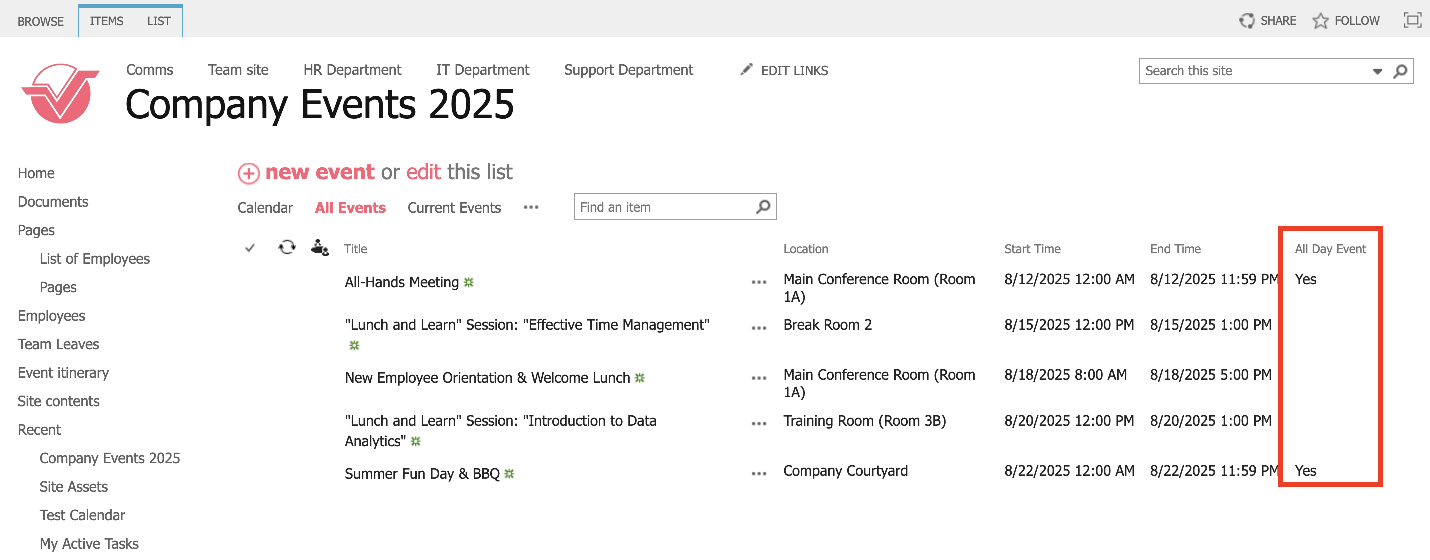This screenshot has width=1430, height=560.
Task: Click the Find an item magnifier icon
Action: (763, 207)
